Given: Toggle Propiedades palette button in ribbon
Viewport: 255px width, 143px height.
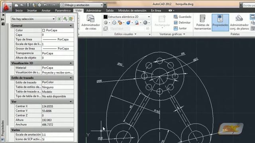Looking at the screenshot, I should pos(220,22).
